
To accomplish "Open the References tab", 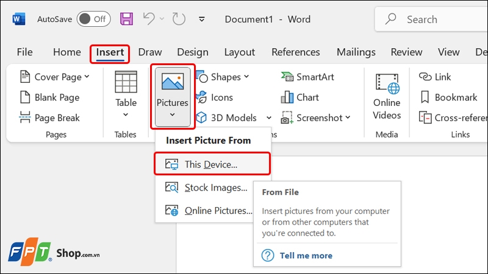I will (296, 52).
